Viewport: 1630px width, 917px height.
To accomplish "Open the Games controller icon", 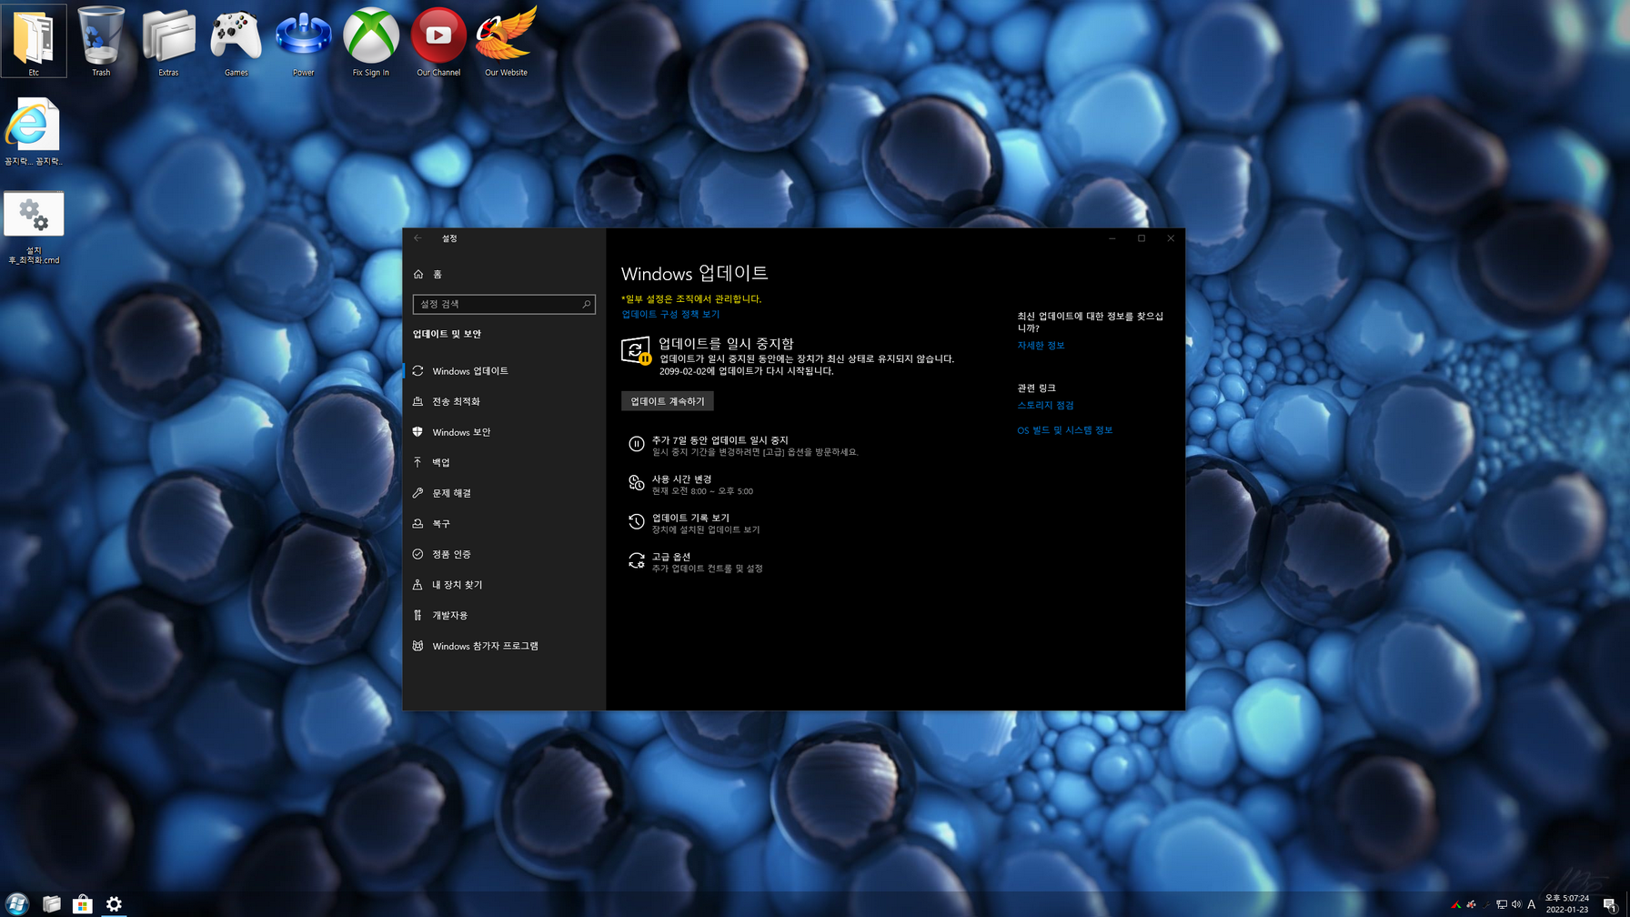I will [x=236, y=41].
